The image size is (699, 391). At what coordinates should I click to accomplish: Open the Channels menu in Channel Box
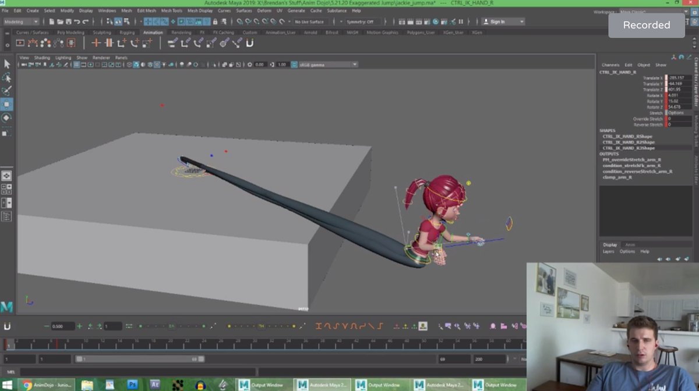click(610, 65)
